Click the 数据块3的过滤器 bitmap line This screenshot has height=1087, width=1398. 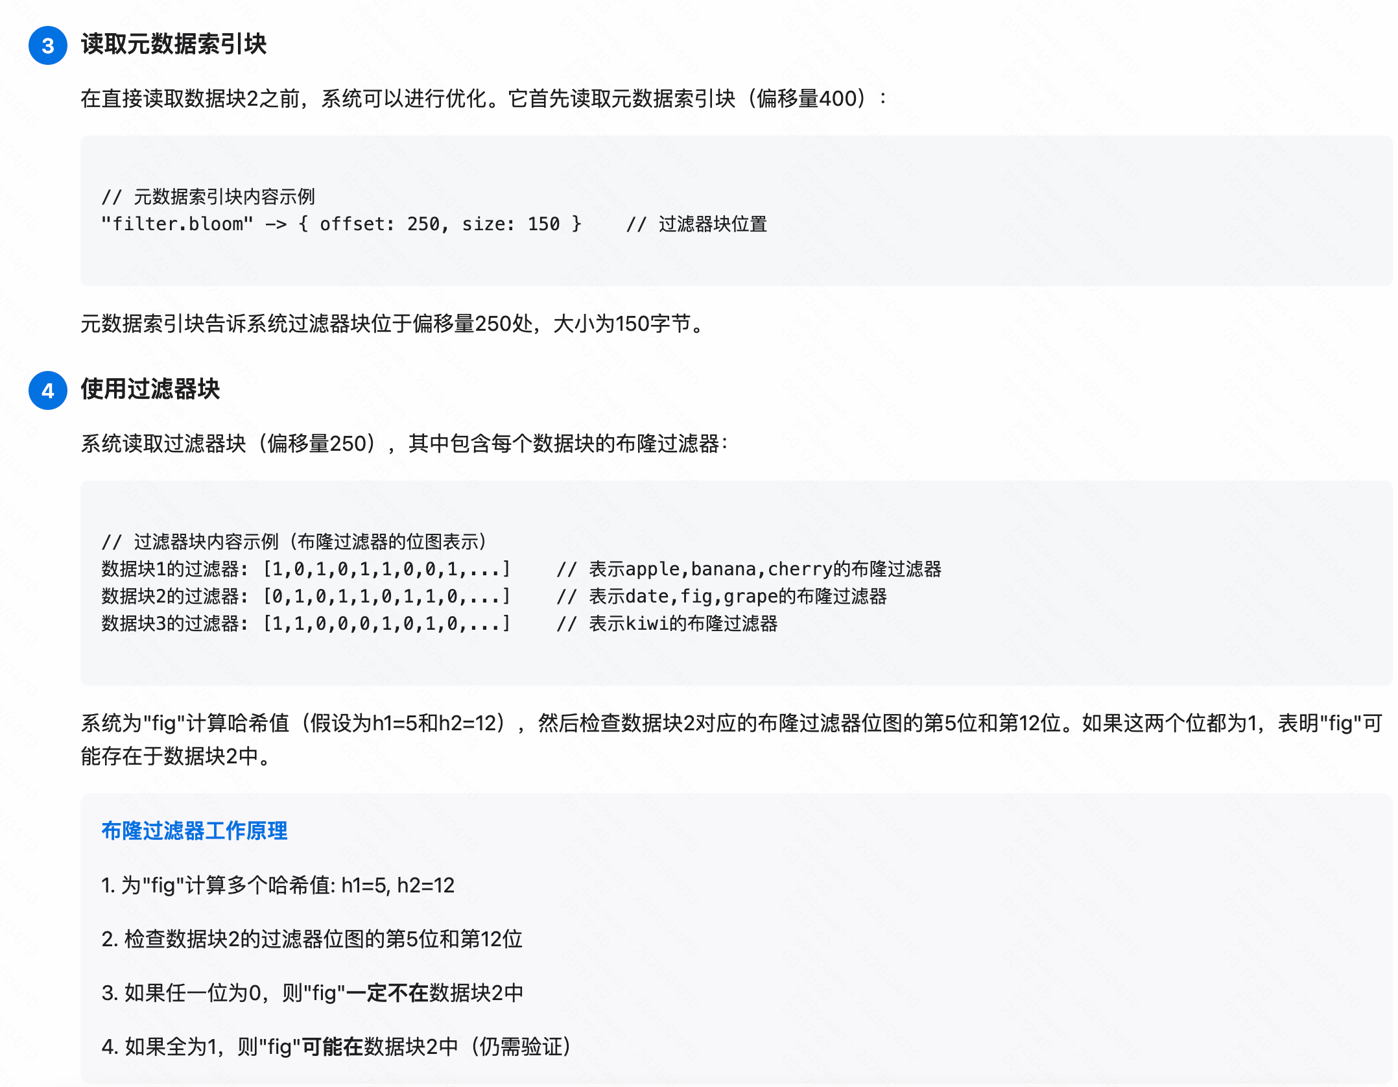[x=306, y=624]
